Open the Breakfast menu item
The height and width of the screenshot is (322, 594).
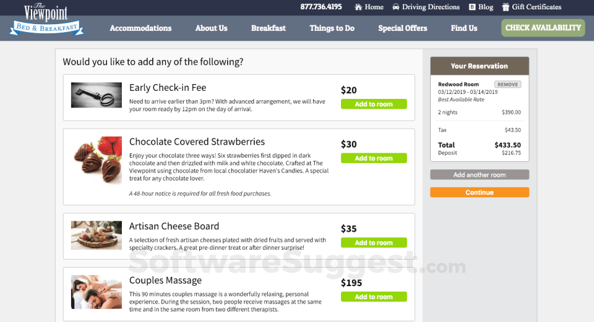(x=269, y=28)
